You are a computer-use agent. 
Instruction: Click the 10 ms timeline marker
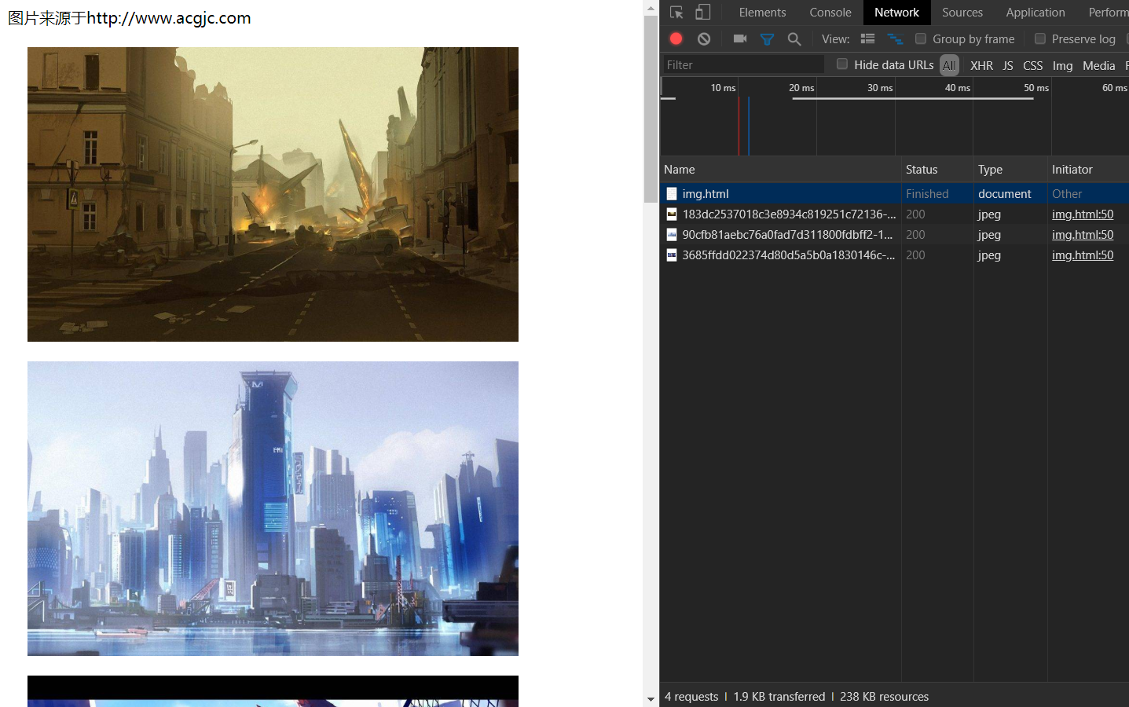pos(723,87)
